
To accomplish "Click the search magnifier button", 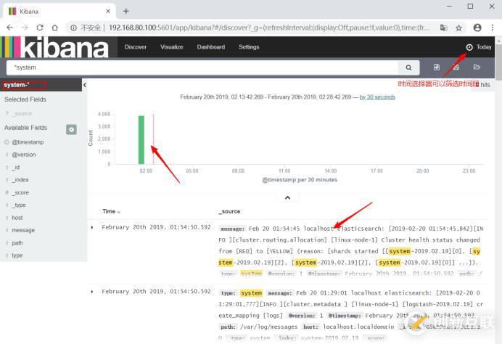I will point(408,67).
